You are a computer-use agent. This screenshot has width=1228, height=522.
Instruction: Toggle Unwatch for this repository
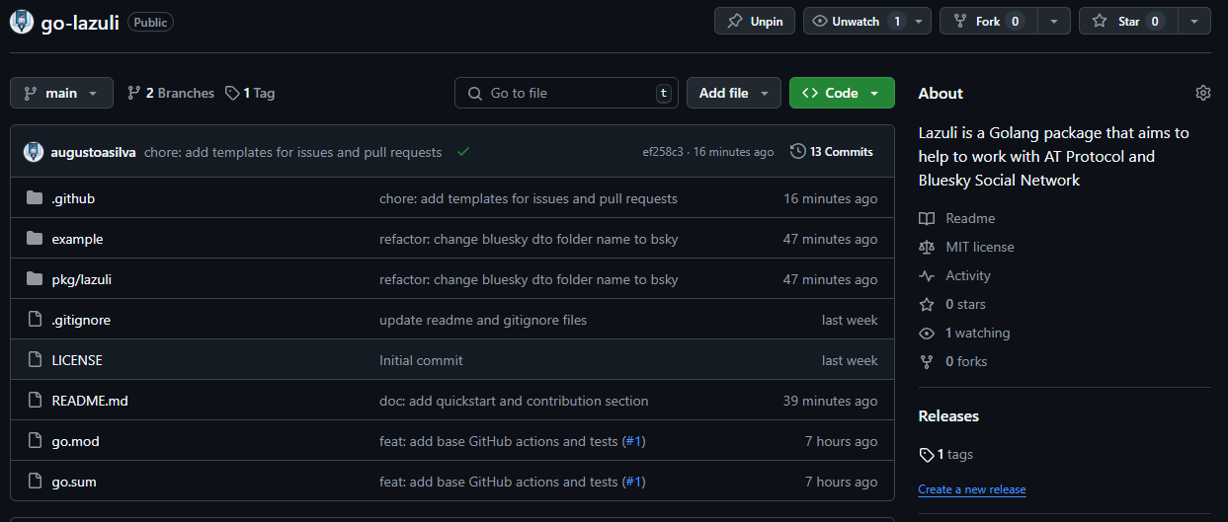856,21
